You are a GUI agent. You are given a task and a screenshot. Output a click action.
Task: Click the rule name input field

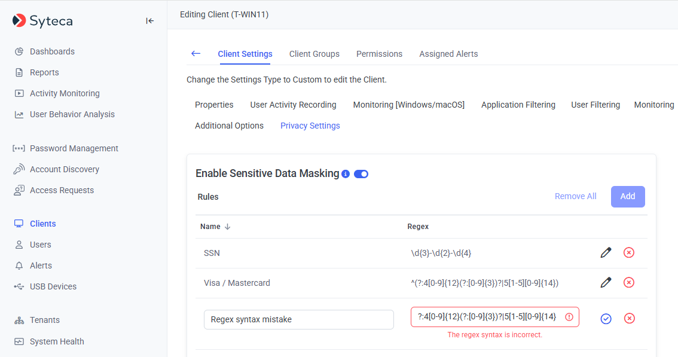(x=298, y=319)
